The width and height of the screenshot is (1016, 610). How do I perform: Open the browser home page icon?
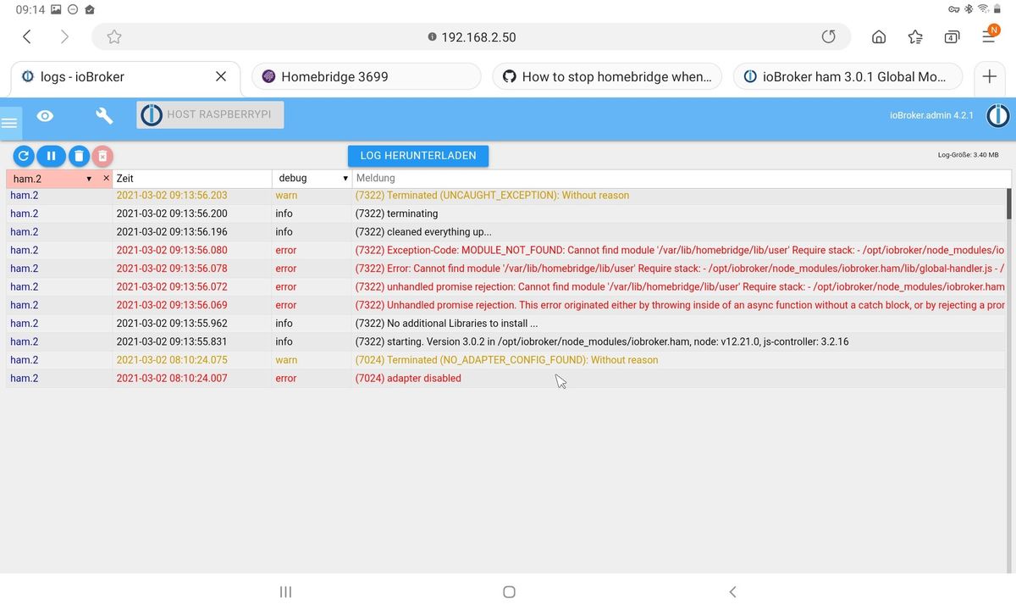pyautogui.click(x=879, y=36)
